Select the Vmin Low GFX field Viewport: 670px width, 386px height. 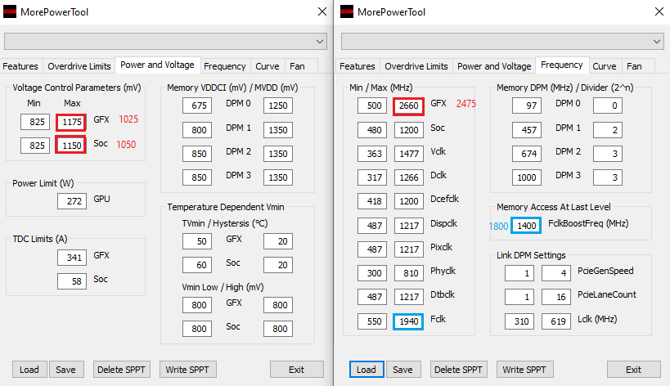pyautogui.click(x=197, y=305)
